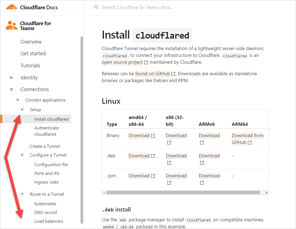Click external icon under .deb x86 Download
296x229 pixels.
point(169,163)
